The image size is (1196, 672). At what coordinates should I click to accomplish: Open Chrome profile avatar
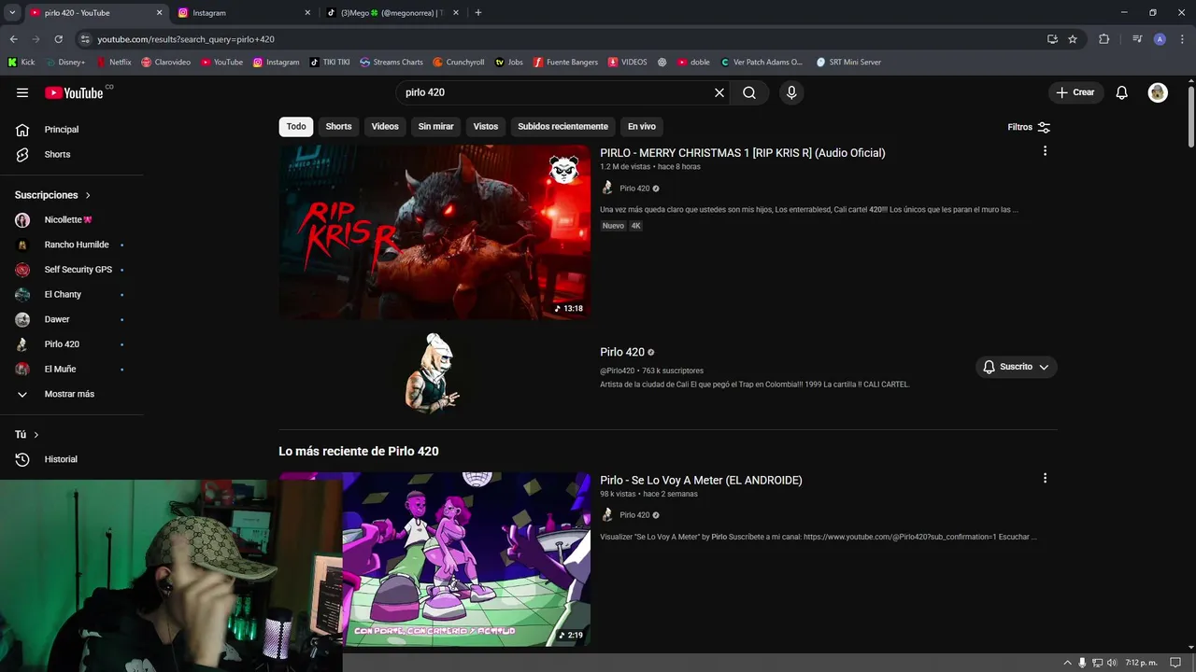click(1160, 39)
